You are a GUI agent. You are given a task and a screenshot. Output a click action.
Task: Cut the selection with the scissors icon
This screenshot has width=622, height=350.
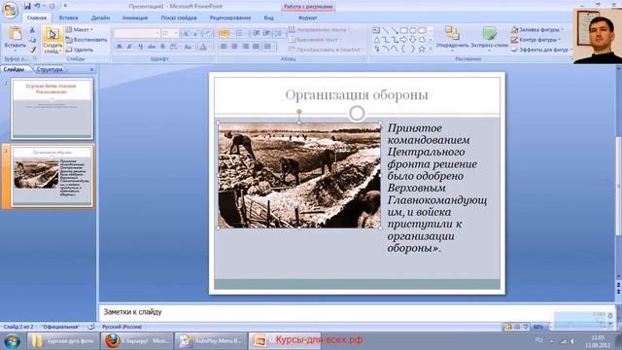[32, 30]
